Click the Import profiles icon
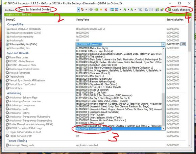The width and height of the screenshot is (196, 154). [x=132, y=9]
